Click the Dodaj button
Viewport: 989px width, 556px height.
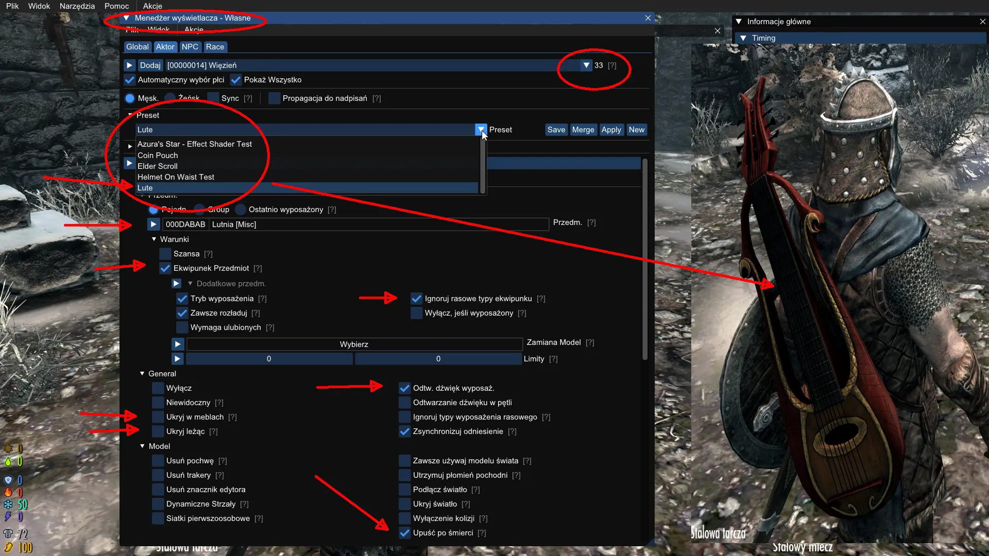click(150, 65)
